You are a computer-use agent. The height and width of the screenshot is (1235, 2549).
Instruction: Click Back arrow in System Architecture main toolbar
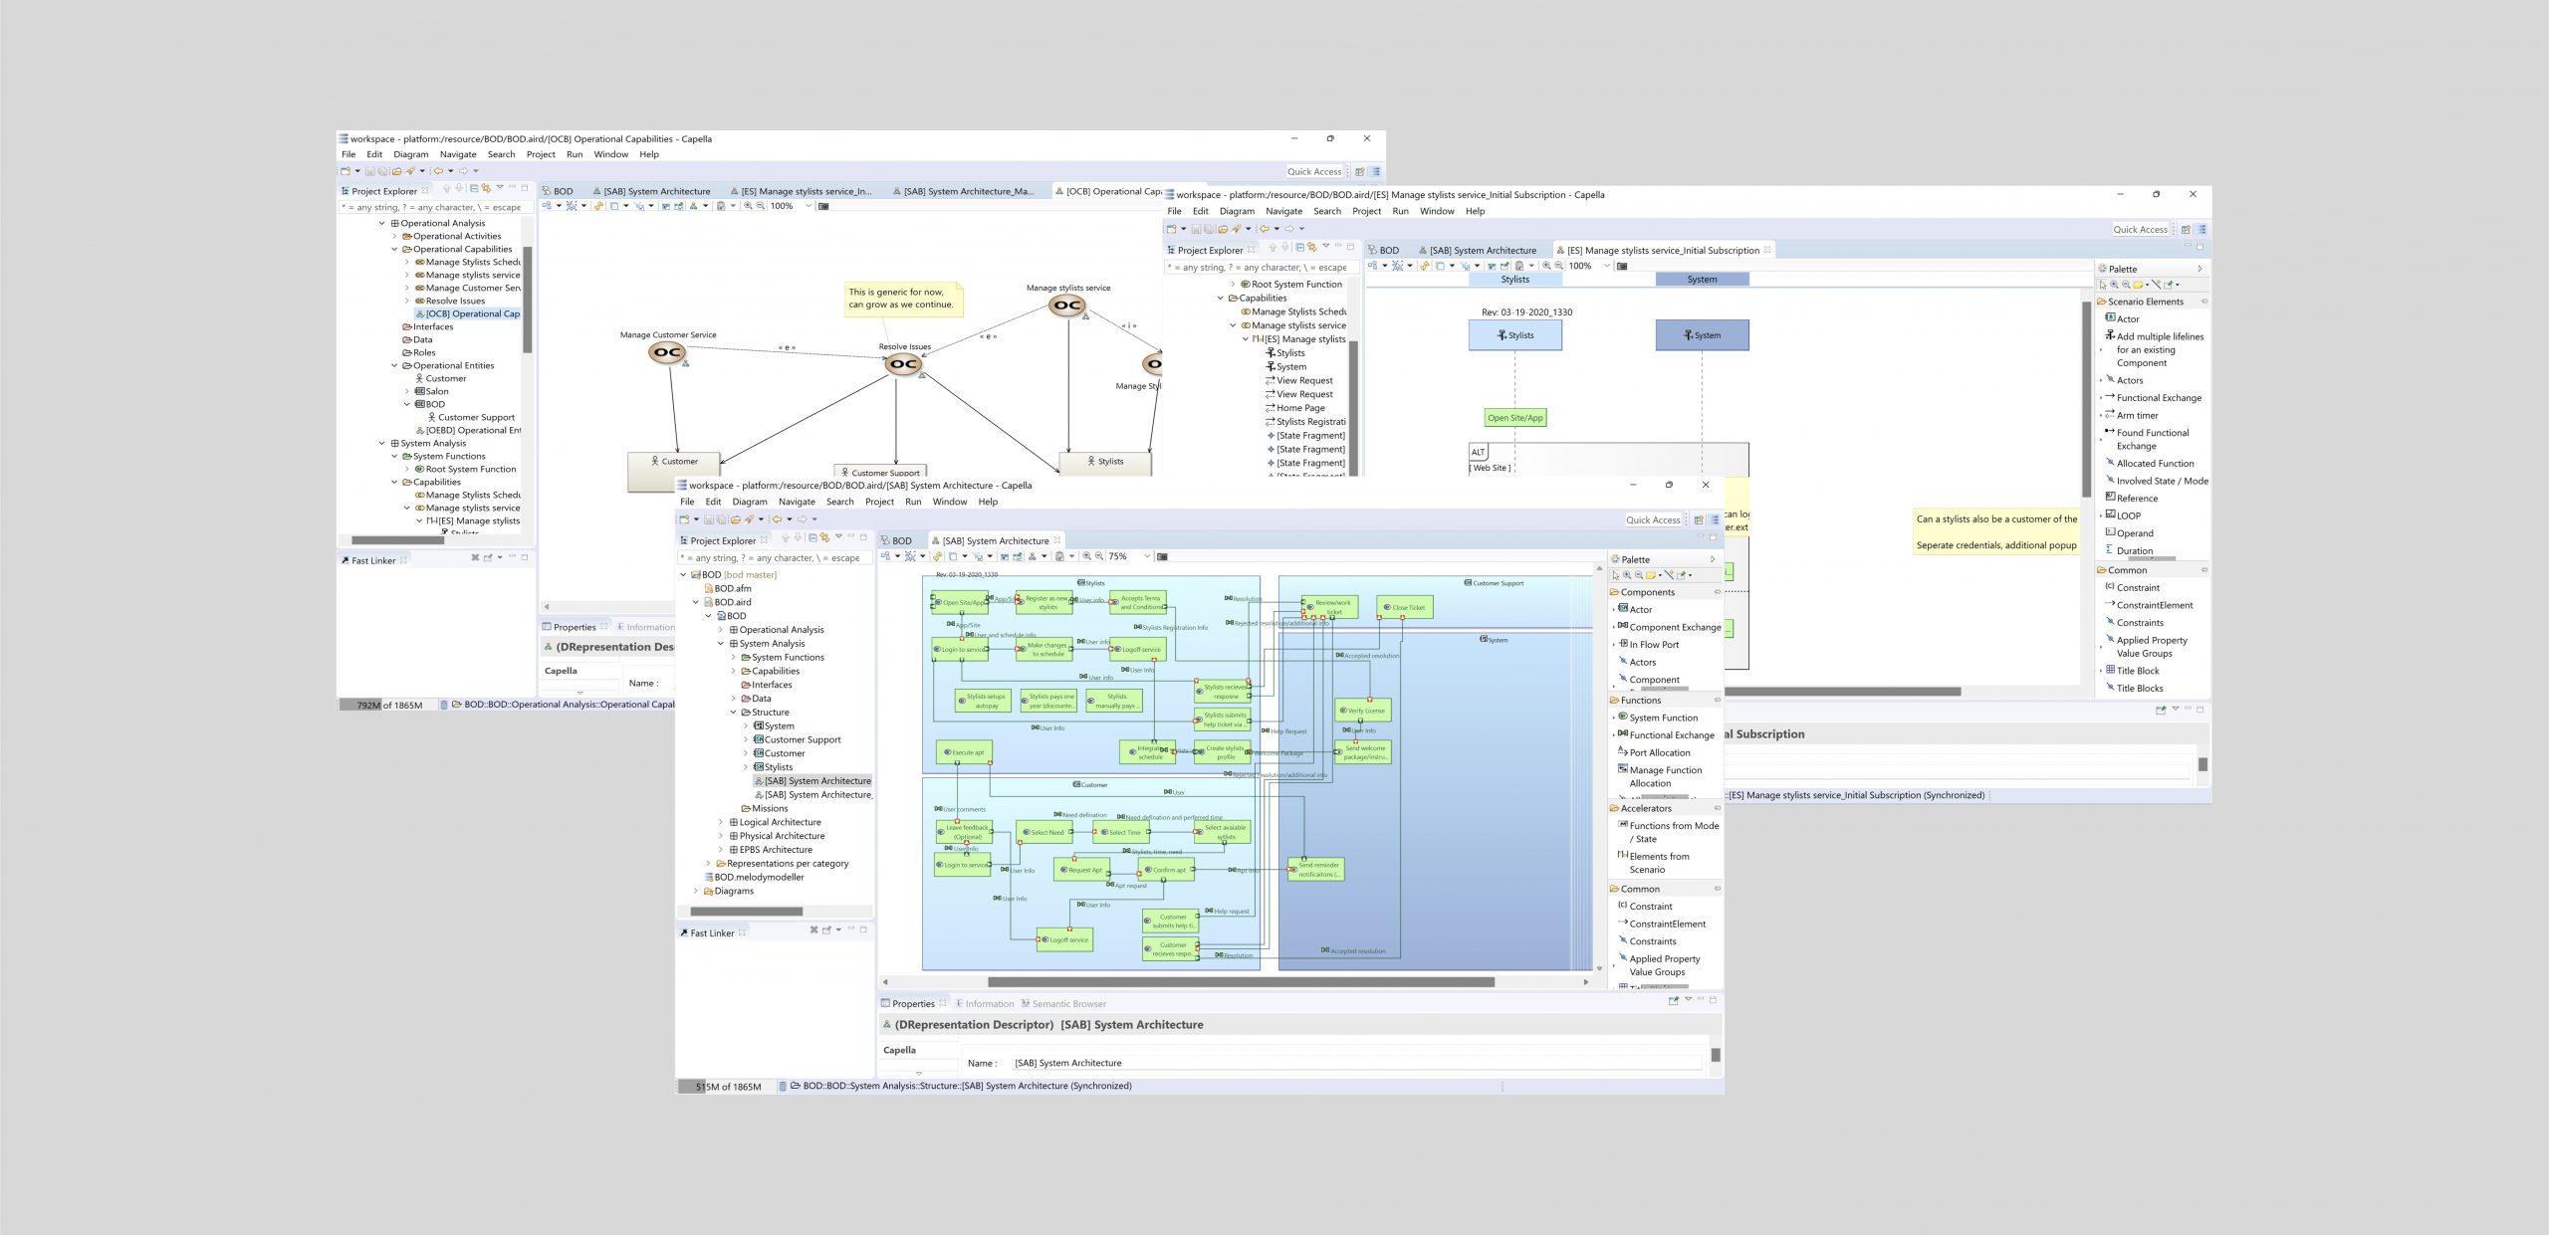point(777,518)
